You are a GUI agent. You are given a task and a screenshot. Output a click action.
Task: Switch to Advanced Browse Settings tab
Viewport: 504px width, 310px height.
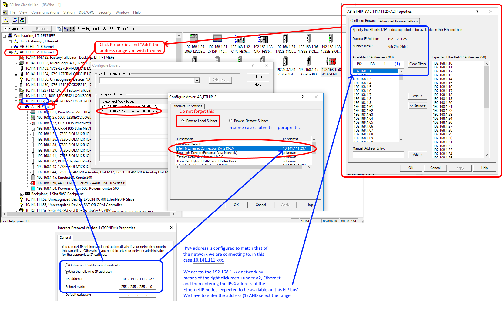tap(398, 21)
